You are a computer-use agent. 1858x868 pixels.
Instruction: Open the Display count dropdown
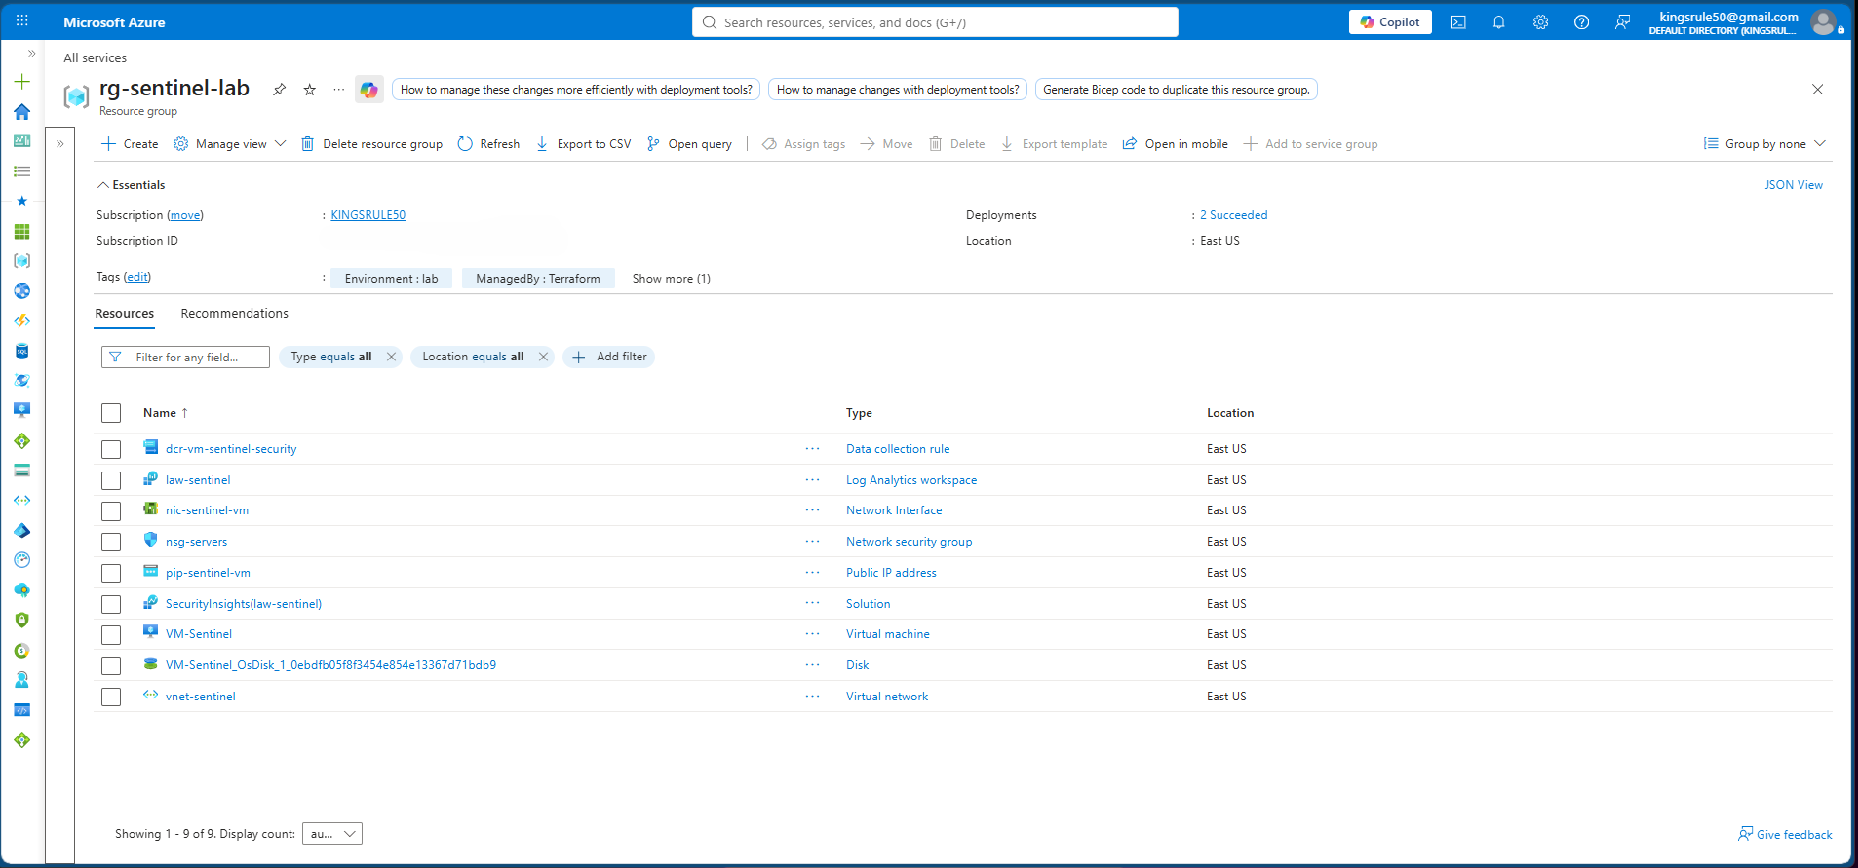pos(332,834)
